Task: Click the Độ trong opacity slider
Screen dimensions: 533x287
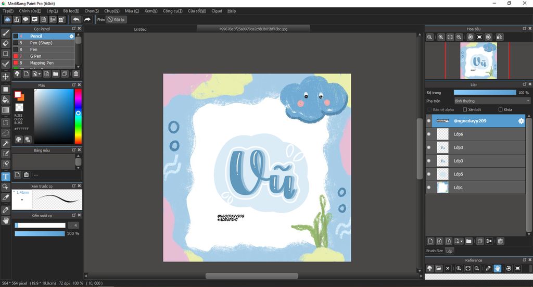Action: [485, 93]
